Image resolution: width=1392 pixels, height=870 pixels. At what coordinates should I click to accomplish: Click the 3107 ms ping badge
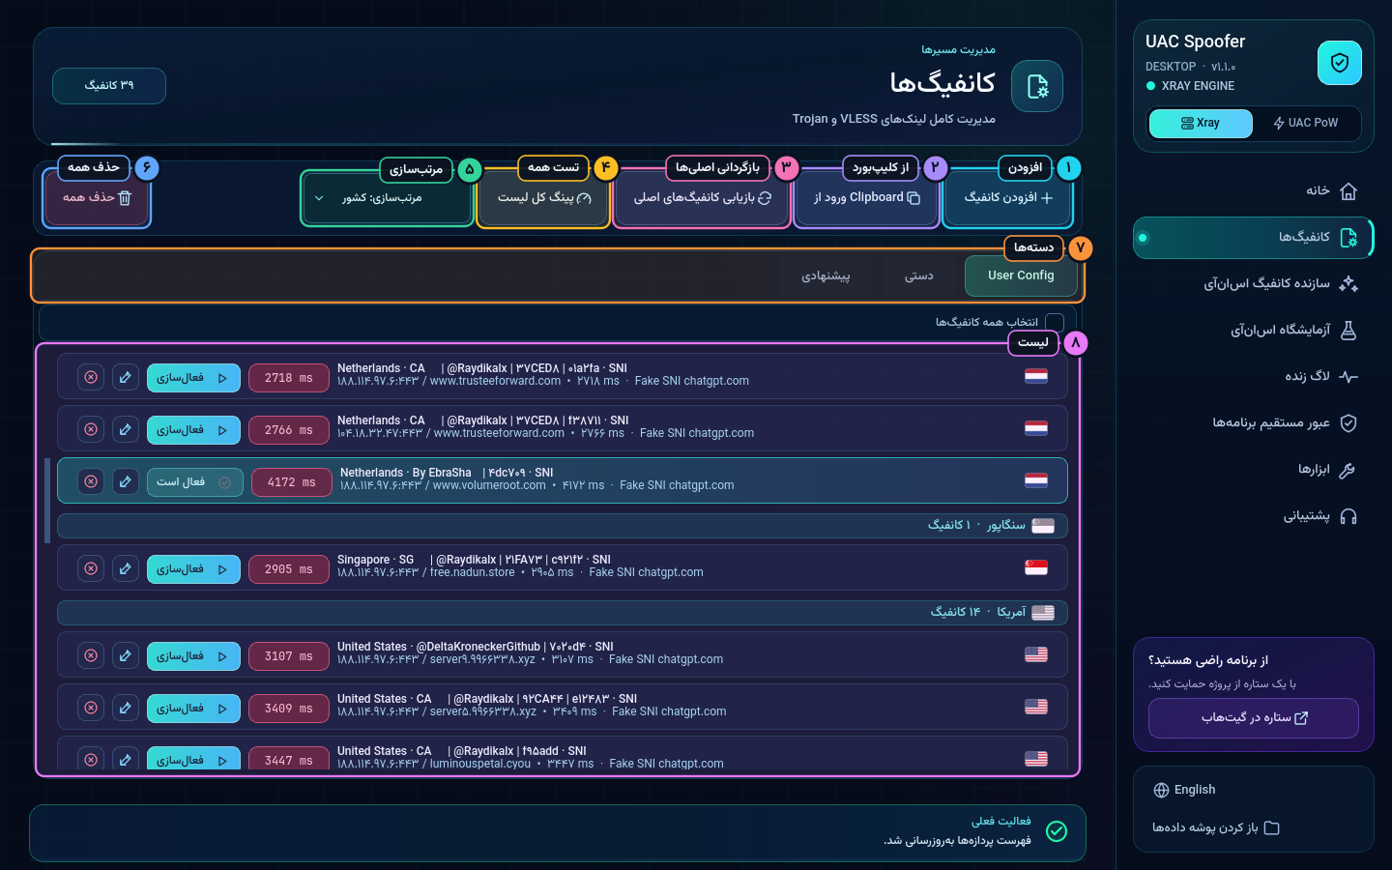288,656
